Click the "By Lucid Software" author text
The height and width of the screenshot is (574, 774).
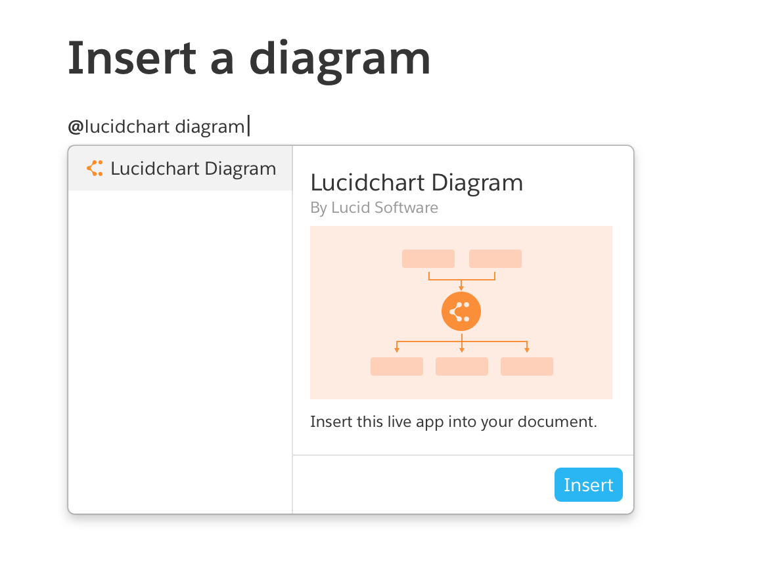pos(374,208)
